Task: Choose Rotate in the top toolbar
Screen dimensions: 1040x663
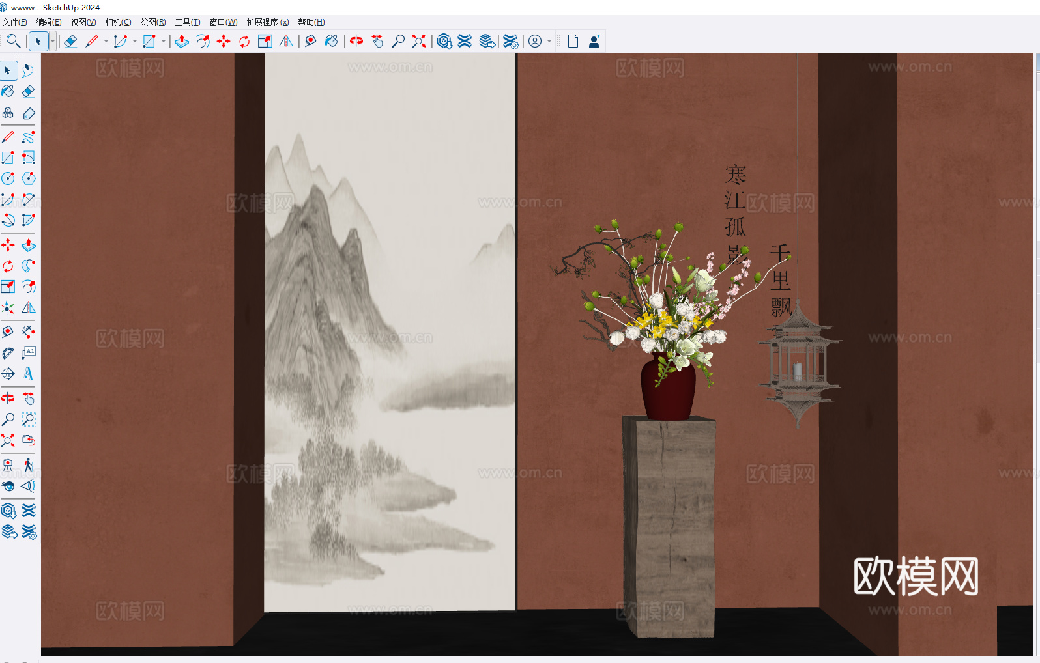Action: tap(244, 41)
